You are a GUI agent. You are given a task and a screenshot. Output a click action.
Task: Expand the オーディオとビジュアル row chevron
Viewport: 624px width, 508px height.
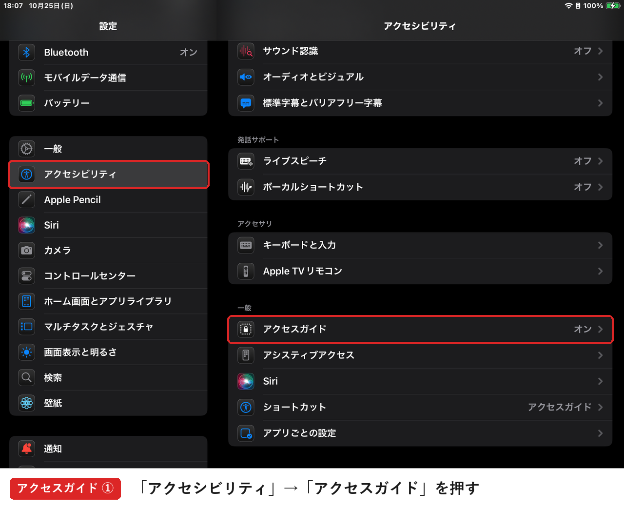[600, 77]
